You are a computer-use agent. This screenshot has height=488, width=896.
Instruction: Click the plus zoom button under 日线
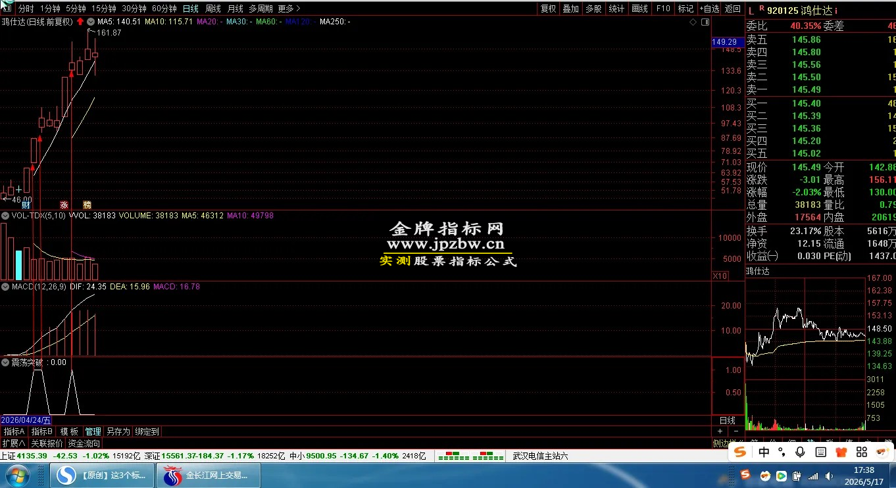[x=720, y=431]
